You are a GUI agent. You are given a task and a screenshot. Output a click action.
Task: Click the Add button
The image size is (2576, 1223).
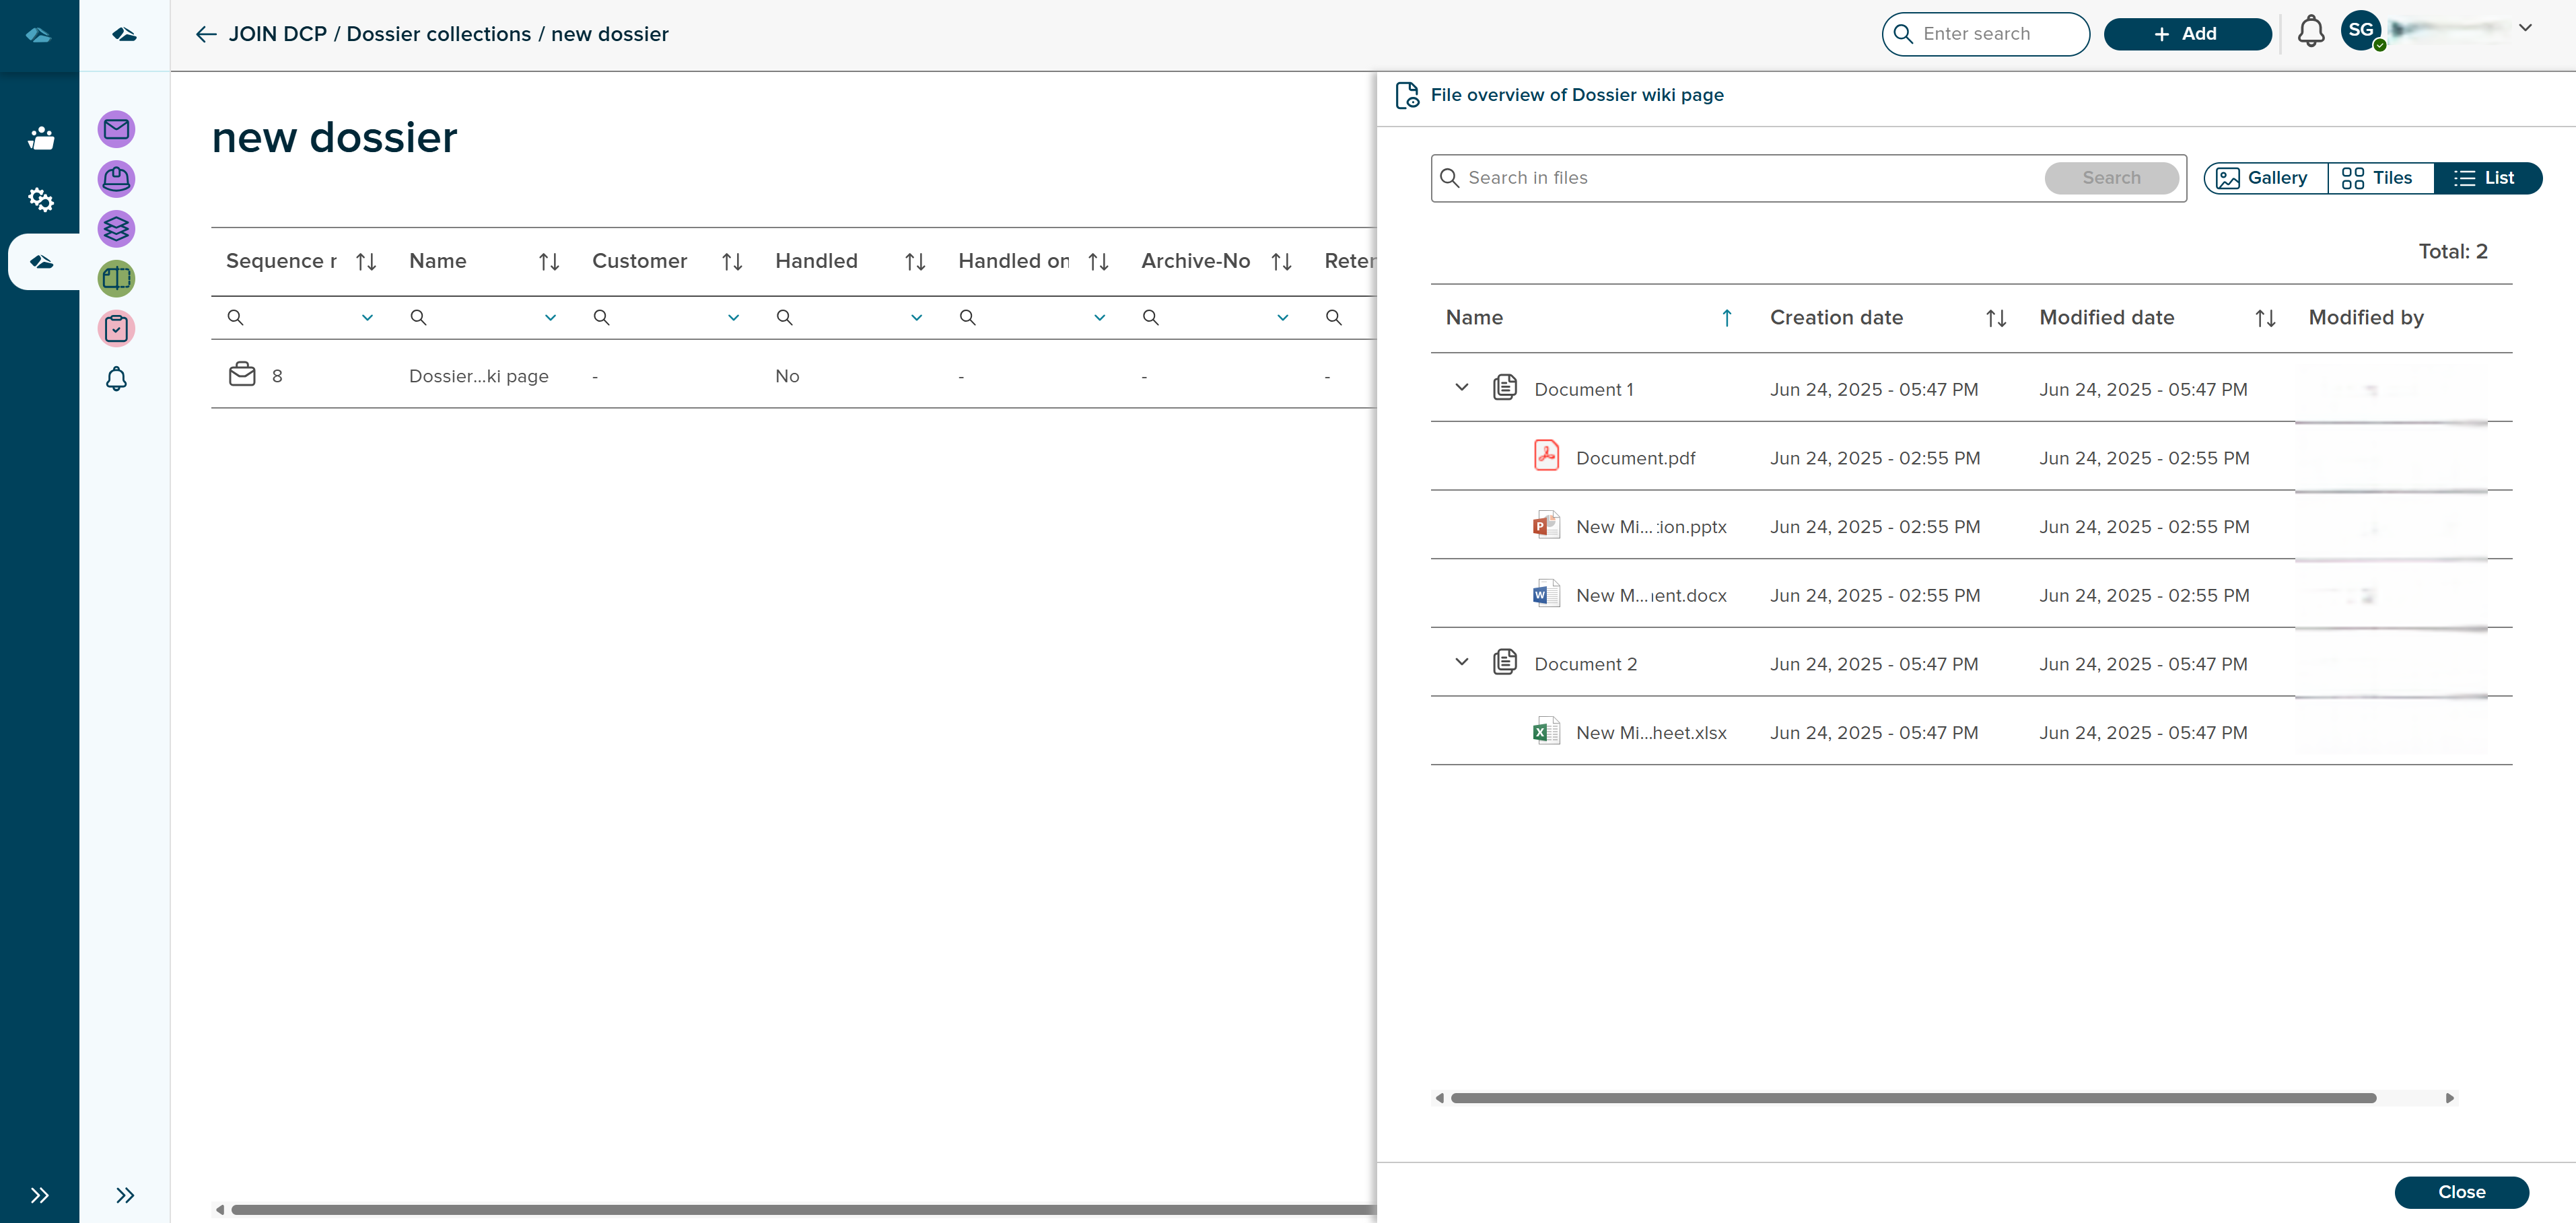(x=2186, y=34)
